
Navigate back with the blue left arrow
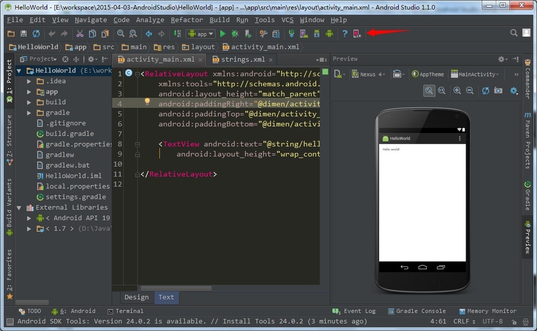149,34
